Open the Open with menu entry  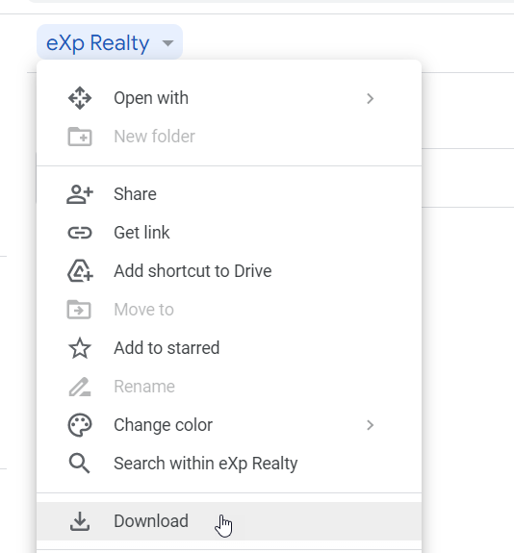229,98
